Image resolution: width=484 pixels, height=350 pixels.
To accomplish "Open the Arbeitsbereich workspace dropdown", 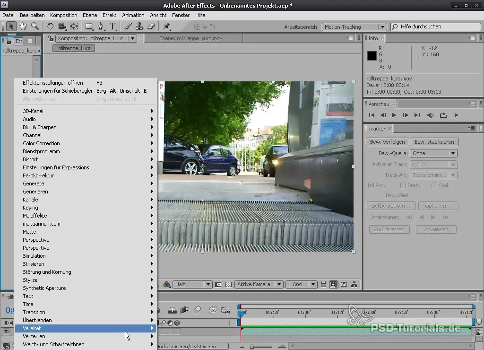I will tap(354, 27).
